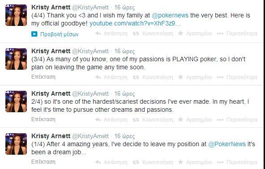Screen dimensions: 265x169
Task: Expand the (1/4) tweet via Επέκταση
Action: 43,162
